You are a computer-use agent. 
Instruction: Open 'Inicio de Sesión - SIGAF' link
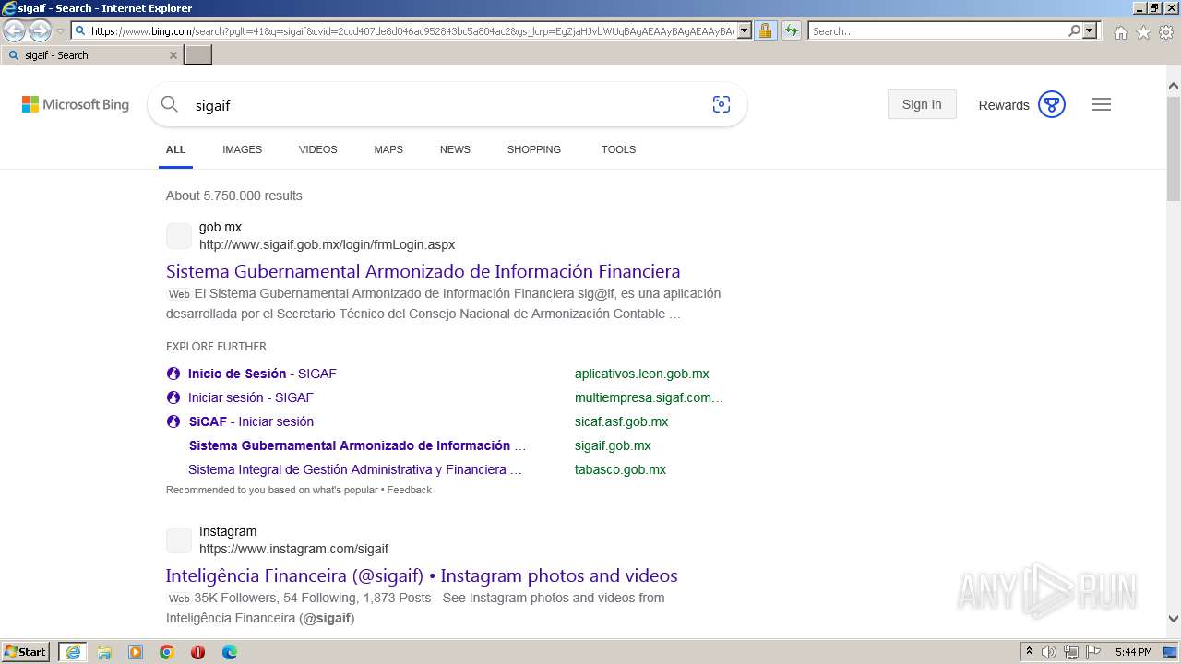pos(262,373)
